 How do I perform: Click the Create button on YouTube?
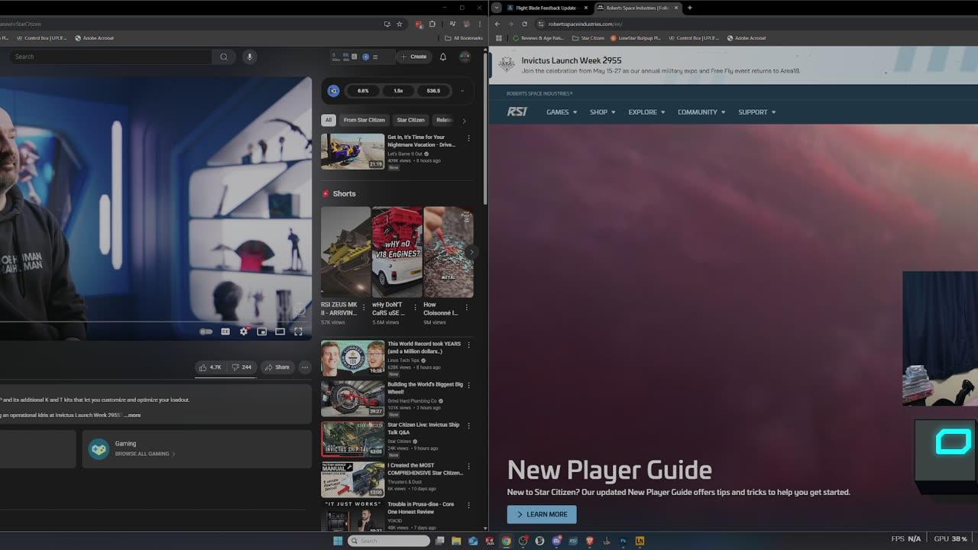coord(414,57)
